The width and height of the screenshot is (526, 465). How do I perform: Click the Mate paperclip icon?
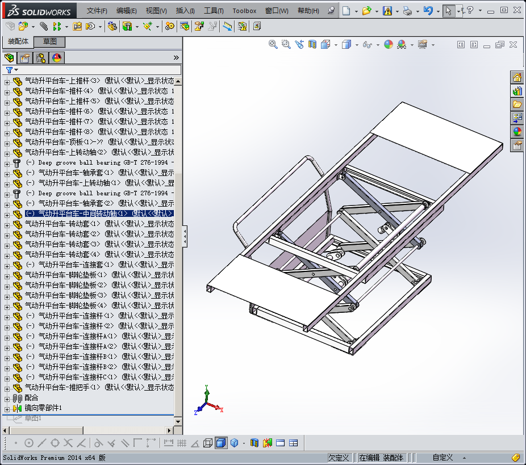44,26
